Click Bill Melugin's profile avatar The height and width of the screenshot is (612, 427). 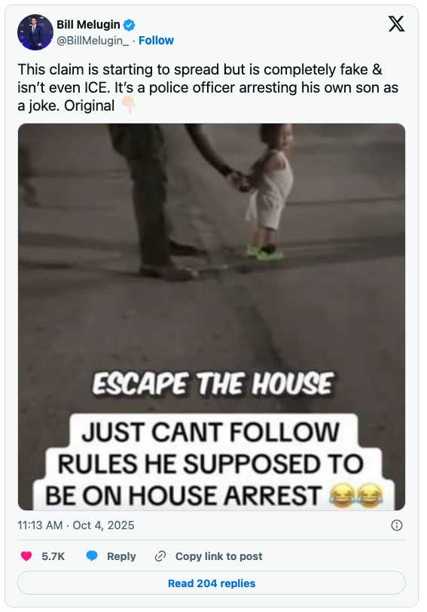pyautogui.click(x=35, y=32)
